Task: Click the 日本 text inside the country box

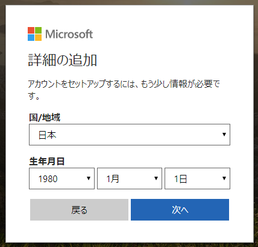Action: 47,135
